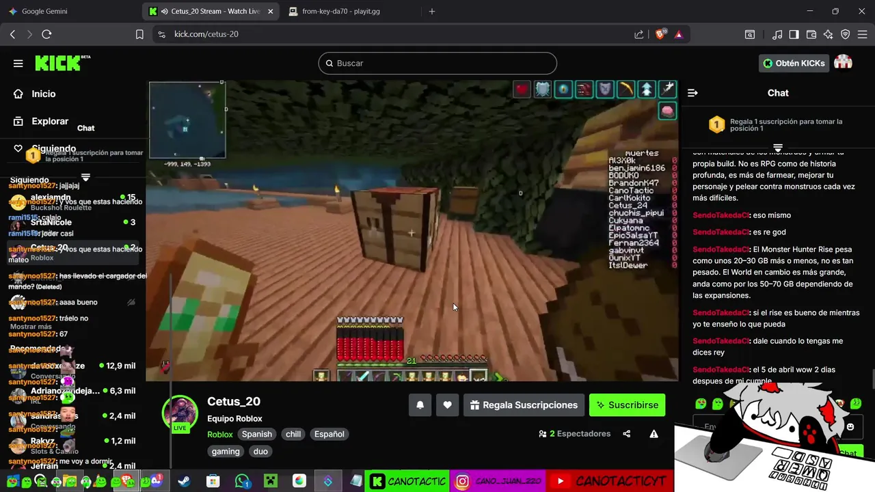Screen dimensions: 875x492
Task: Open the browser share icon
Action: point(638,34)
